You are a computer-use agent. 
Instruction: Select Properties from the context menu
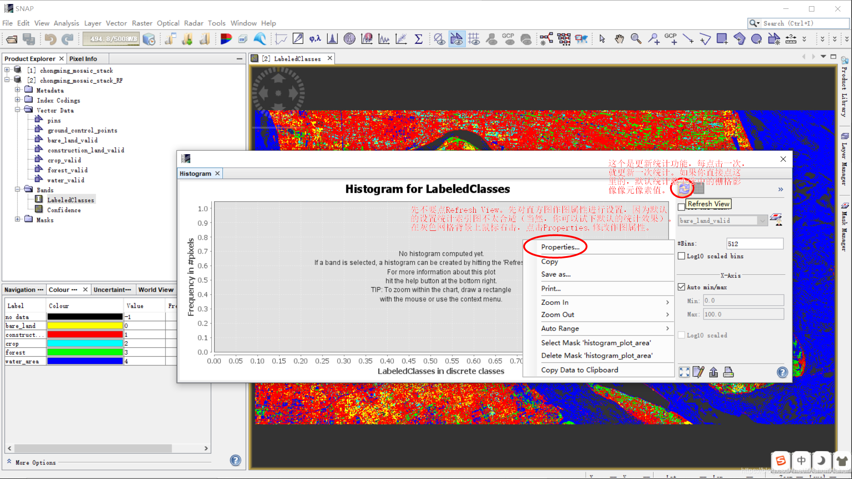click(559, 246)
